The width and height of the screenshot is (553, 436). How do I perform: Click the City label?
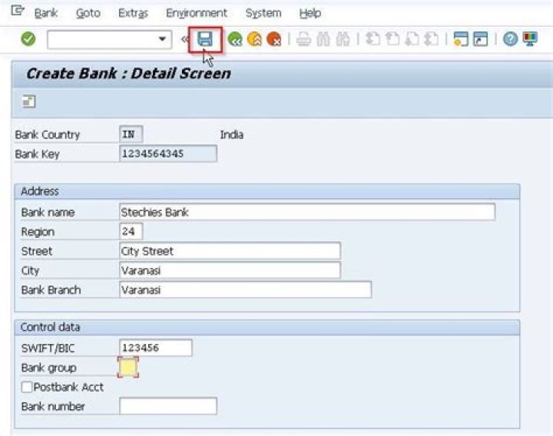[30, 271]
